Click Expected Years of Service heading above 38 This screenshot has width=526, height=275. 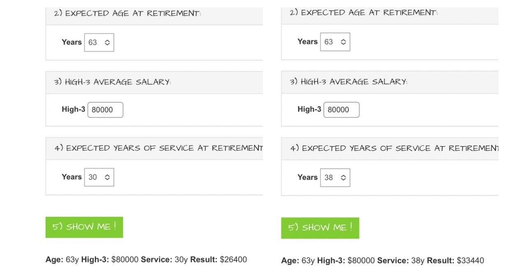[x=394, y=148]
